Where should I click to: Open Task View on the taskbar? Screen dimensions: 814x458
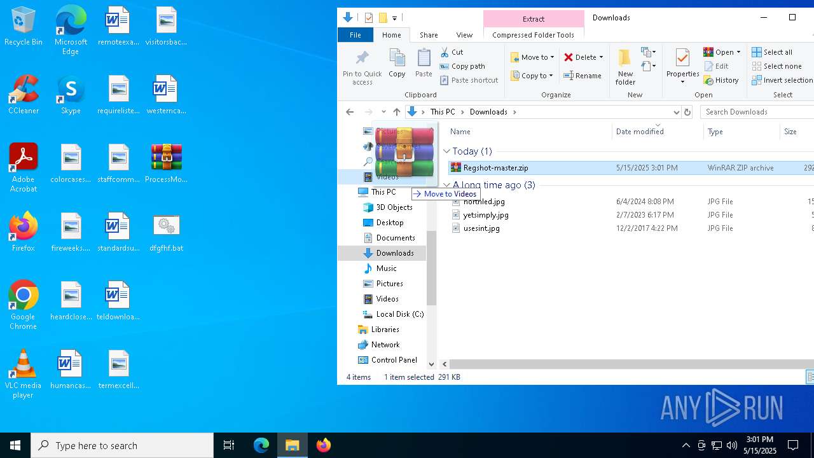pyautogui.click(x=229, y=445)
